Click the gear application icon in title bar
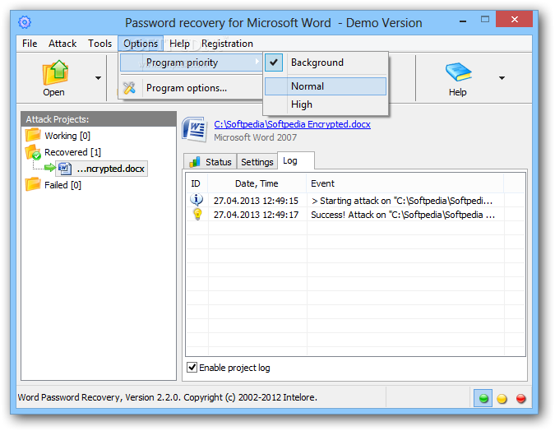Image resolution: width=555 pixels, height=431 pixels. click(25, 22)
